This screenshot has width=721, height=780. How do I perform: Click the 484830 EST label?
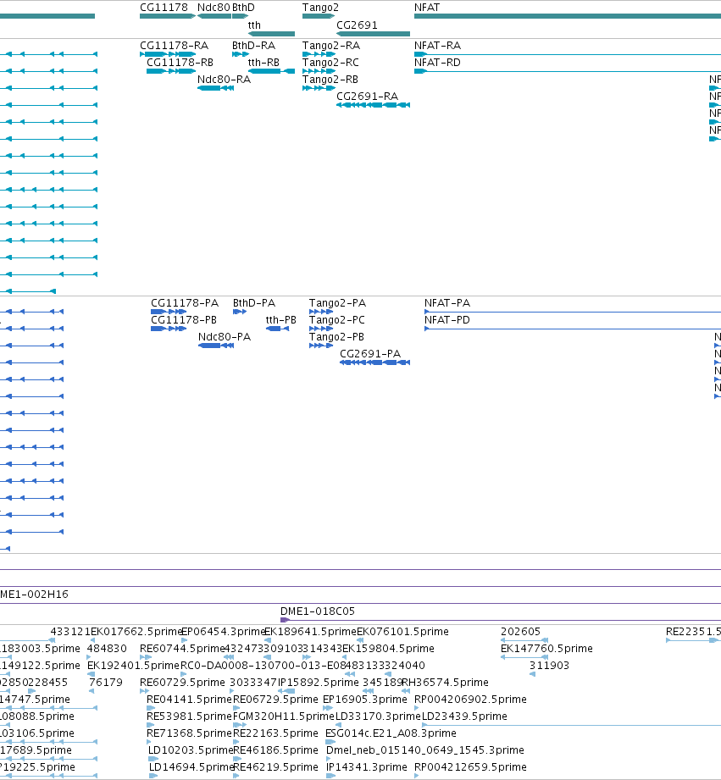click(x=107, y=649)
